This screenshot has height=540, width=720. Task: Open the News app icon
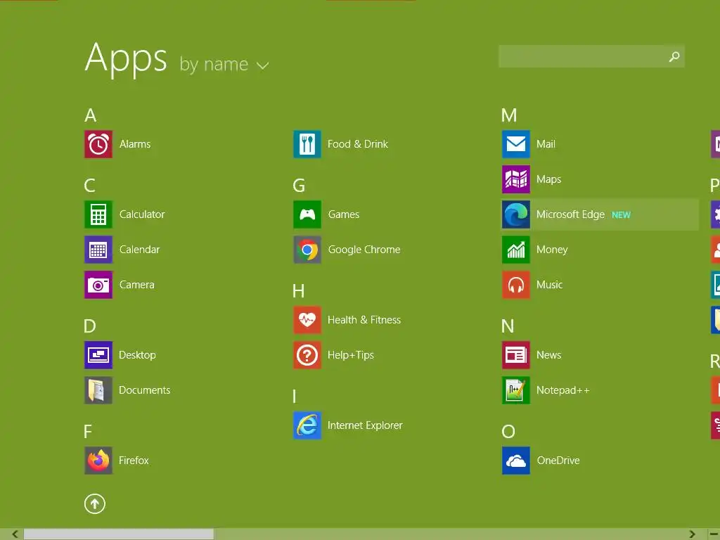tap(516, 355)
